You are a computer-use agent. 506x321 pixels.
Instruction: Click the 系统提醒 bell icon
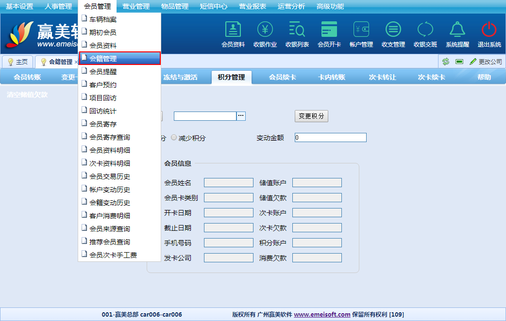point(457,30)
